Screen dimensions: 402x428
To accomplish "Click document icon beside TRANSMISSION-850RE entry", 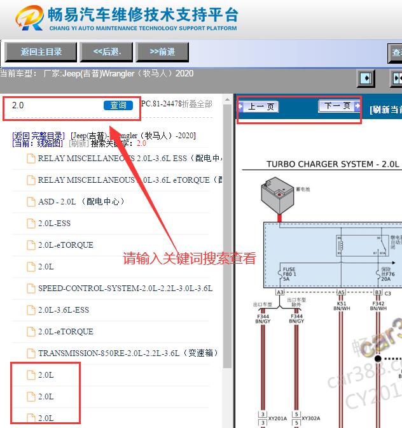I will pos(31,353).
